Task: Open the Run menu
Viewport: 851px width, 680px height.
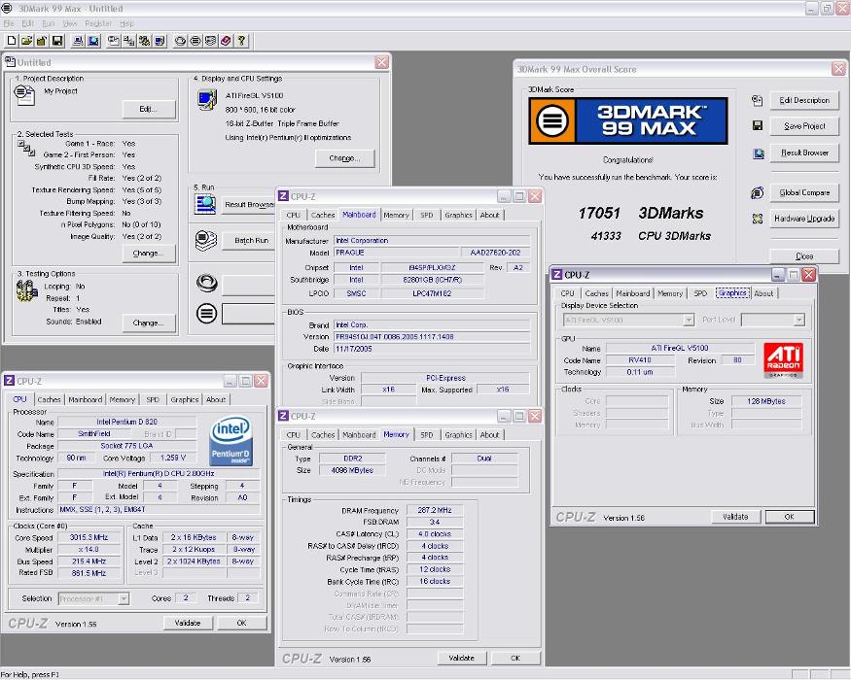Action: (x=49, y=24)
